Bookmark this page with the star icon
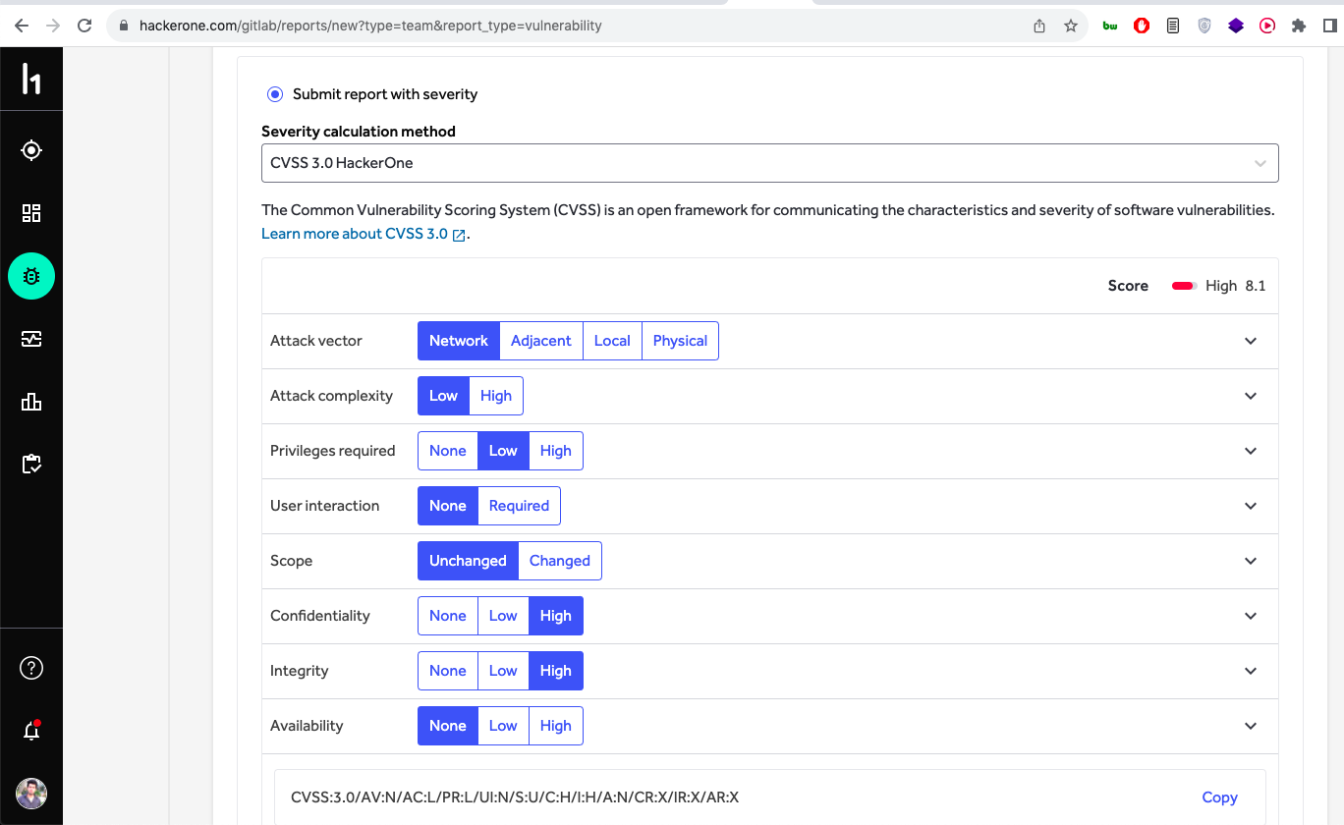Viewport: 1344px width, 825px height. (1071, 26)
